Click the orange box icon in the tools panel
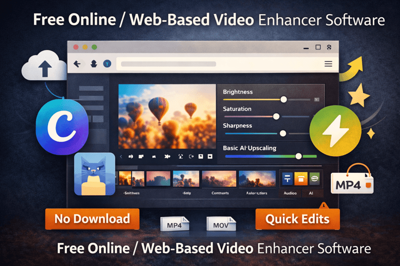 point(301,179)
